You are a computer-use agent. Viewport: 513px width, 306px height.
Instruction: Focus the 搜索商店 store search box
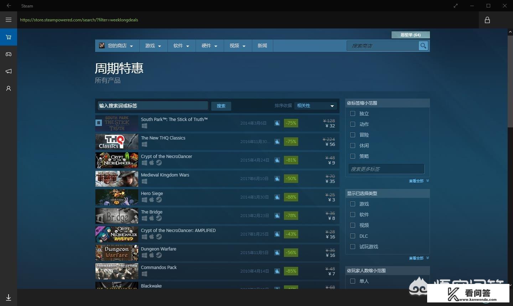click(x=383, y=46)
